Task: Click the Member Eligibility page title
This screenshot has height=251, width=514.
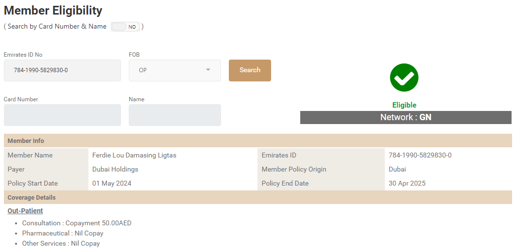Action: pos(53,10)
